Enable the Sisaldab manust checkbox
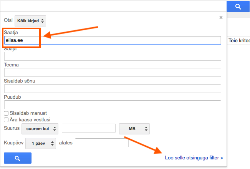The height and width of the screenshot is (169, 250). (6, 113)
